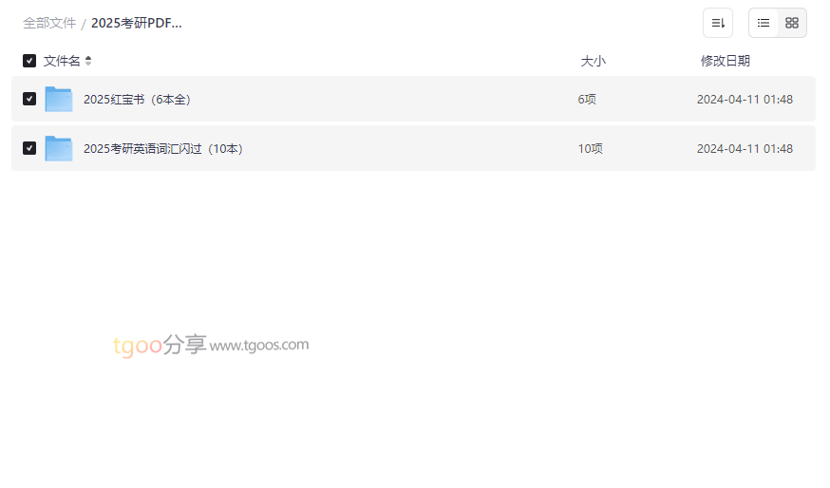Open the sort order options icon
The width and height of the screenshot is (830, 488).
(717, 23)
